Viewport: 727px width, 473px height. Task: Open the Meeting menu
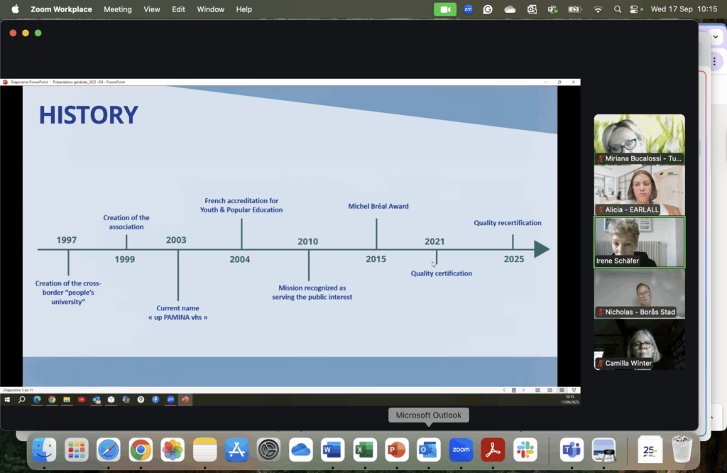coord(117,9)
